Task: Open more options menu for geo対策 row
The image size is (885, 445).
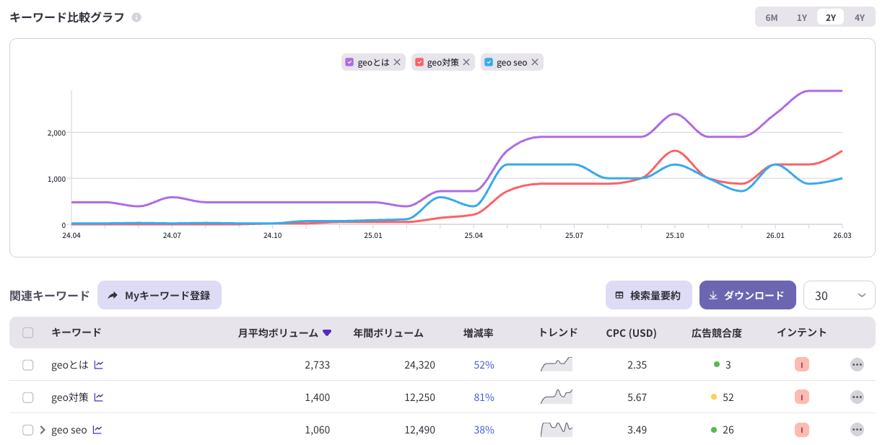Action: [x=857, y=397]
